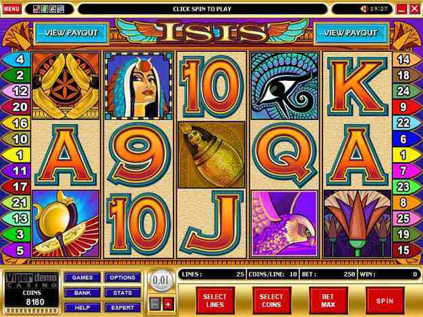
Task: Click the red Spin button
Action: pos(385,301)
